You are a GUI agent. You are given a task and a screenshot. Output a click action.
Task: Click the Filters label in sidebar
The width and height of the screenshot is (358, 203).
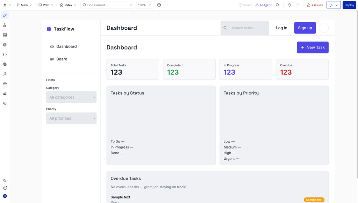[50, 80]
